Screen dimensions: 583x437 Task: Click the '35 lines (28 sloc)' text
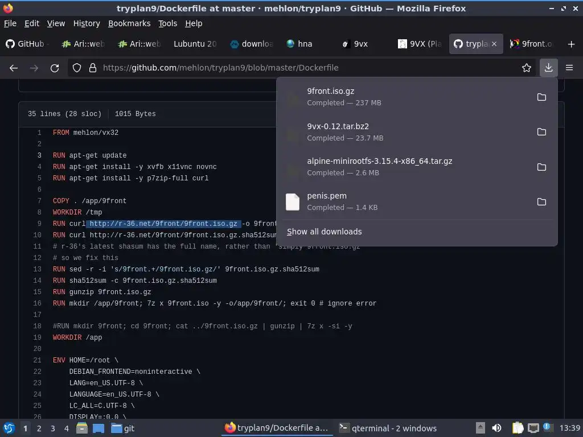pyautogui.click(x=64, y=114)
